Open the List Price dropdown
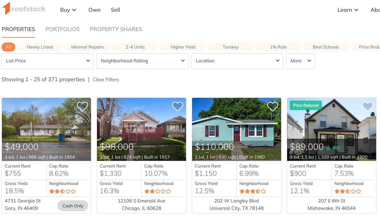 [x=48, y=61]
